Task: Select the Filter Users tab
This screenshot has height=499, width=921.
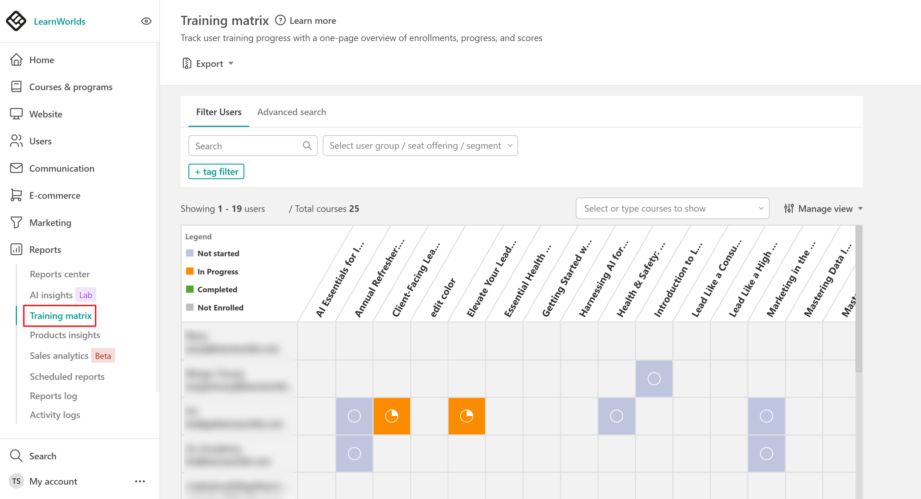Action: (219, 112)
